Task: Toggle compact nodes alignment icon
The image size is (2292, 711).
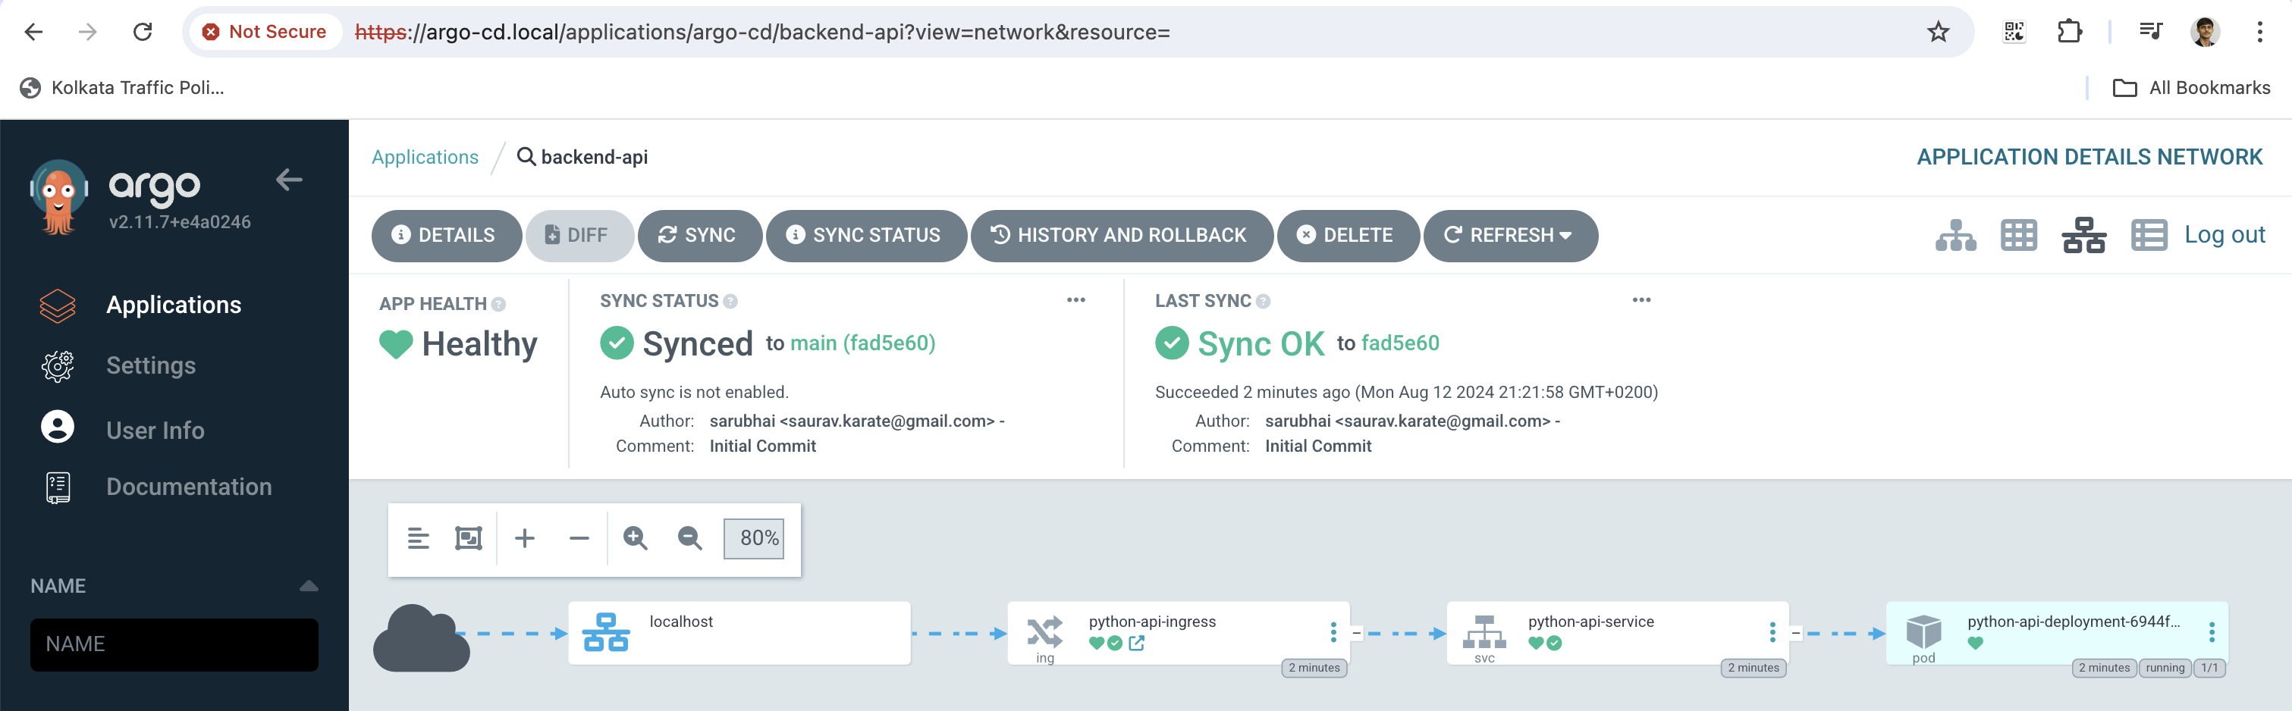Action: [418, 539]
